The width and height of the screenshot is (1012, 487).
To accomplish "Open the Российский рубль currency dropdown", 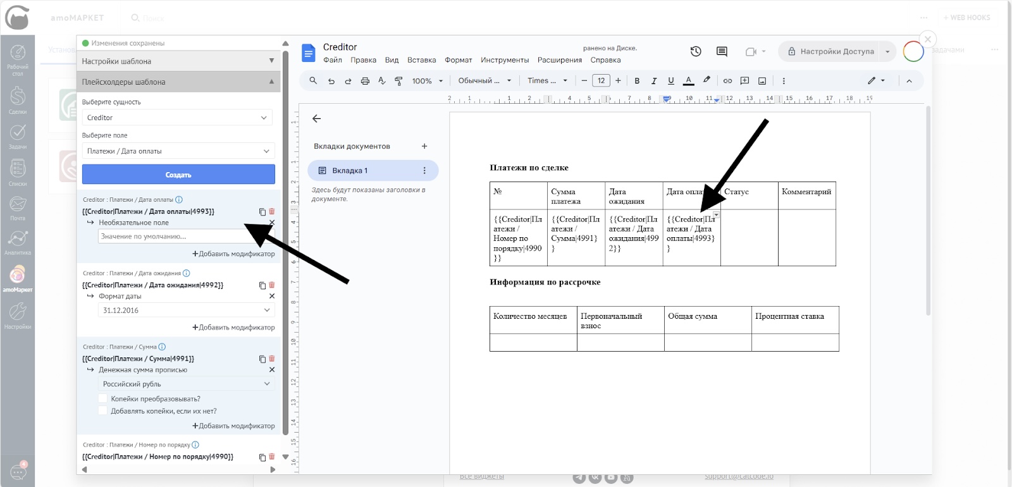I will click(187, 384).
